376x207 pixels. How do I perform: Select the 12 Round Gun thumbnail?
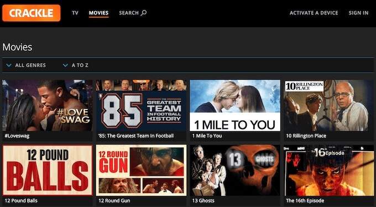tap(141, 170)
